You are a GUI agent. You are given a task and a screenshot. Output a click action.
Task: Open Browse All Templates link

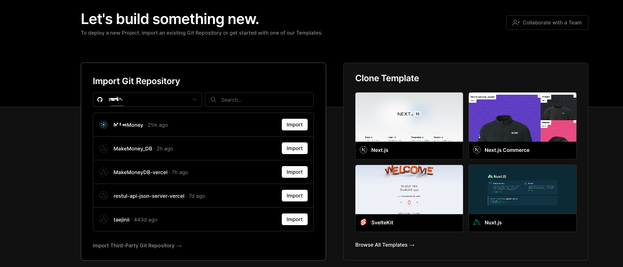coord(385,245)
